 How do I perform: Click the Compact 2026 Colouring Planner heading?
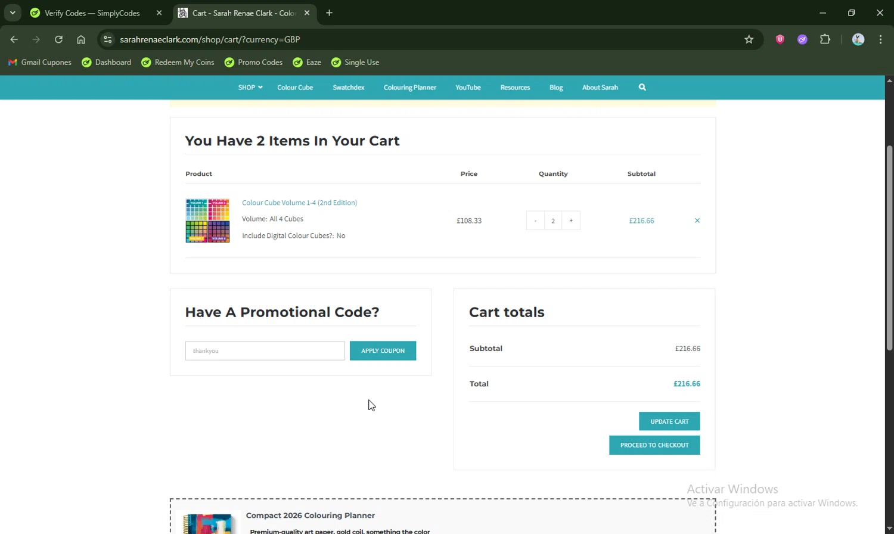[x=311, y=516]
